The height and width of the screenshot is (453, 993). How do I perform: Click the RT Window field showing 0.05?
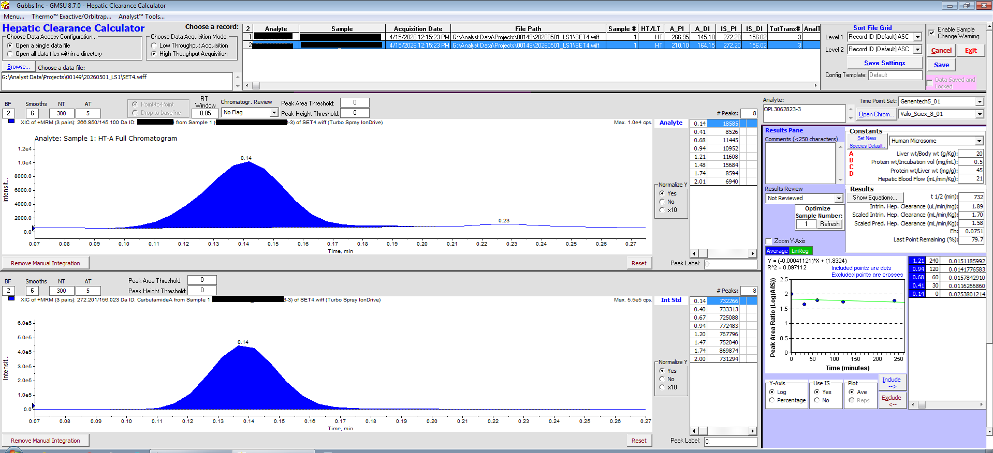tap(206, 113)
